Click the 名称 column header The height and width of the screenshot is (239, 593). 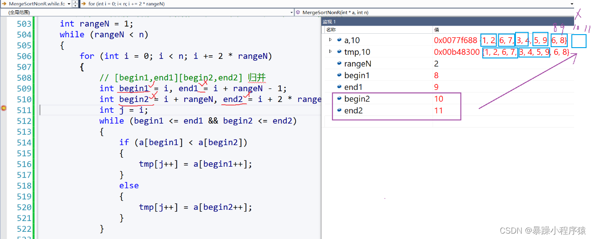[331, 30]
